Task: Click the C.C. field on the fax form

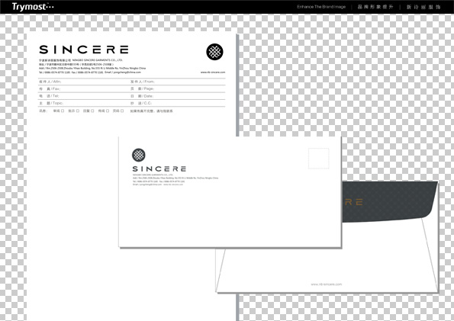Action: (178, 104)
